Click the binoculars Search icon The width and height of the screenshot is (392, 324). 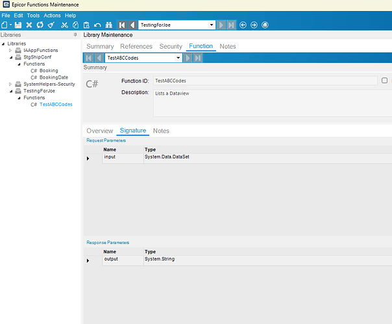(110, 25)
